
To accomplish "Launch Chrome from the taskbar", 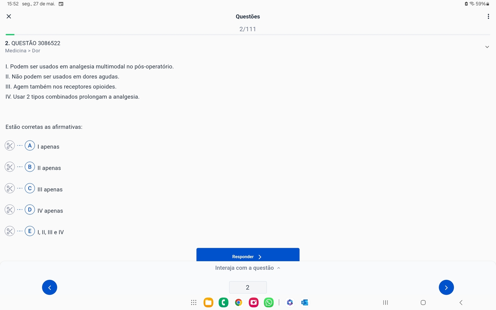I will coord(238,303).
